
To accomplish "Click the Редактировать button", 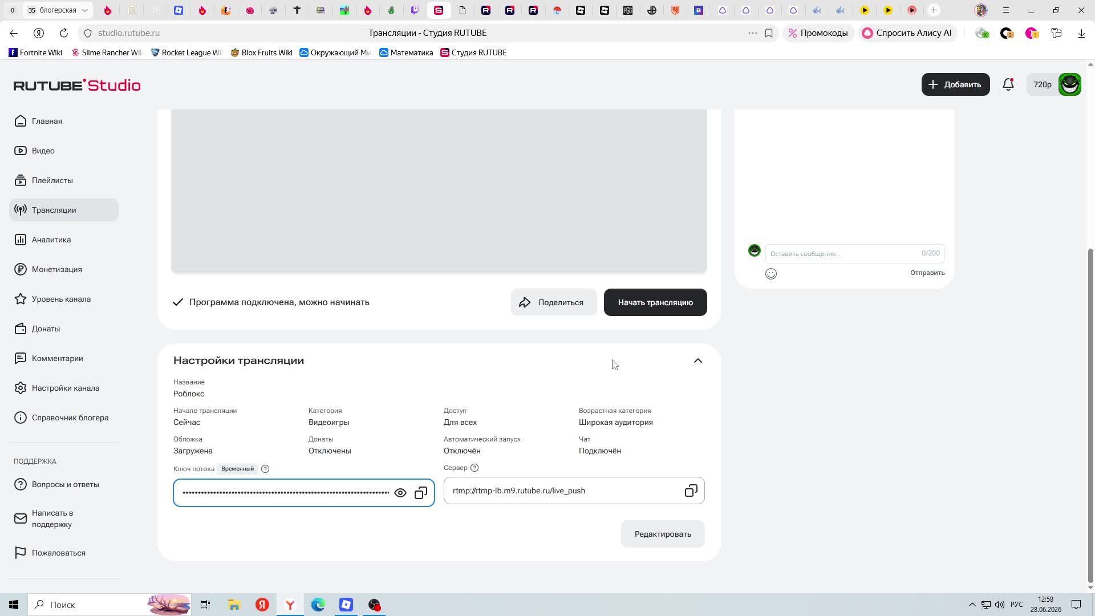I will (663, 534).
